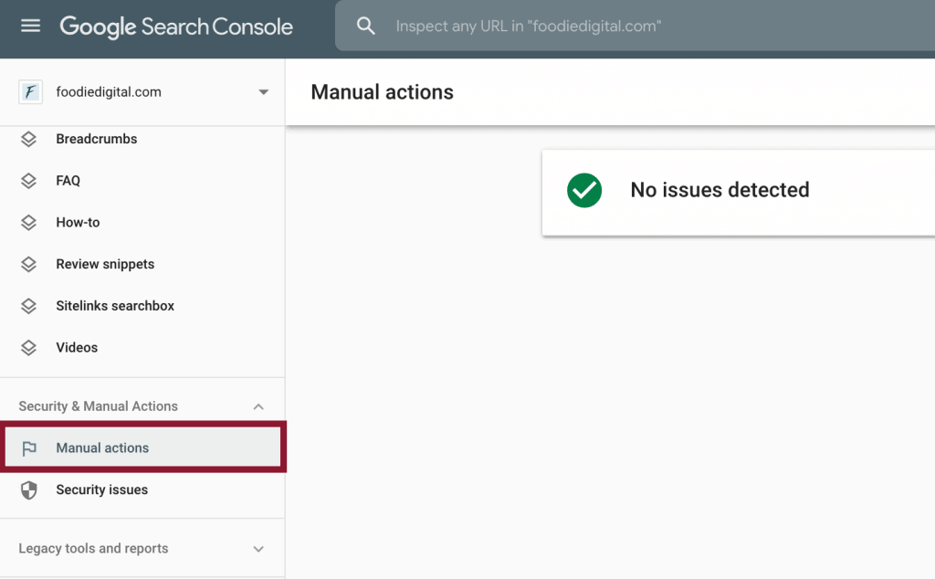Click the Review snippets layers icon
This screenshot has width=935, height=579.
(x=29, y=265)
